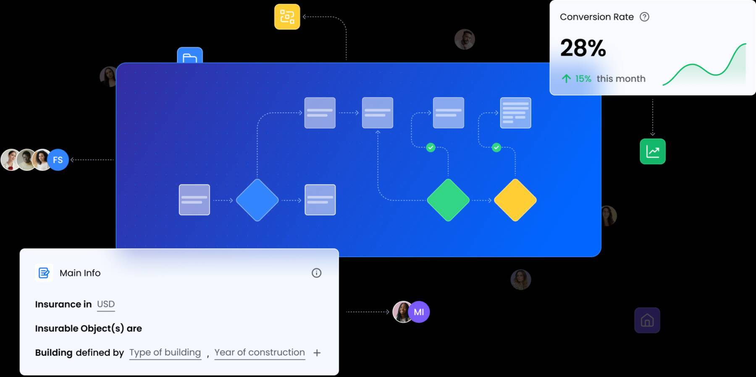Image resolution: width=756 pixels, height=377 pixels.
Task: Open the blue folder icon
Action: click(190, 55)
